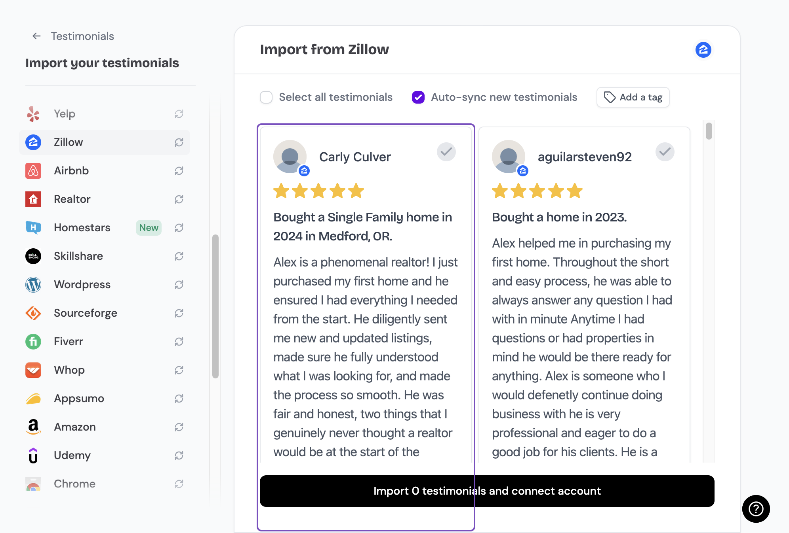Open the Homestars import source
The height and width of the screenshot is (533, 789).
105,228
